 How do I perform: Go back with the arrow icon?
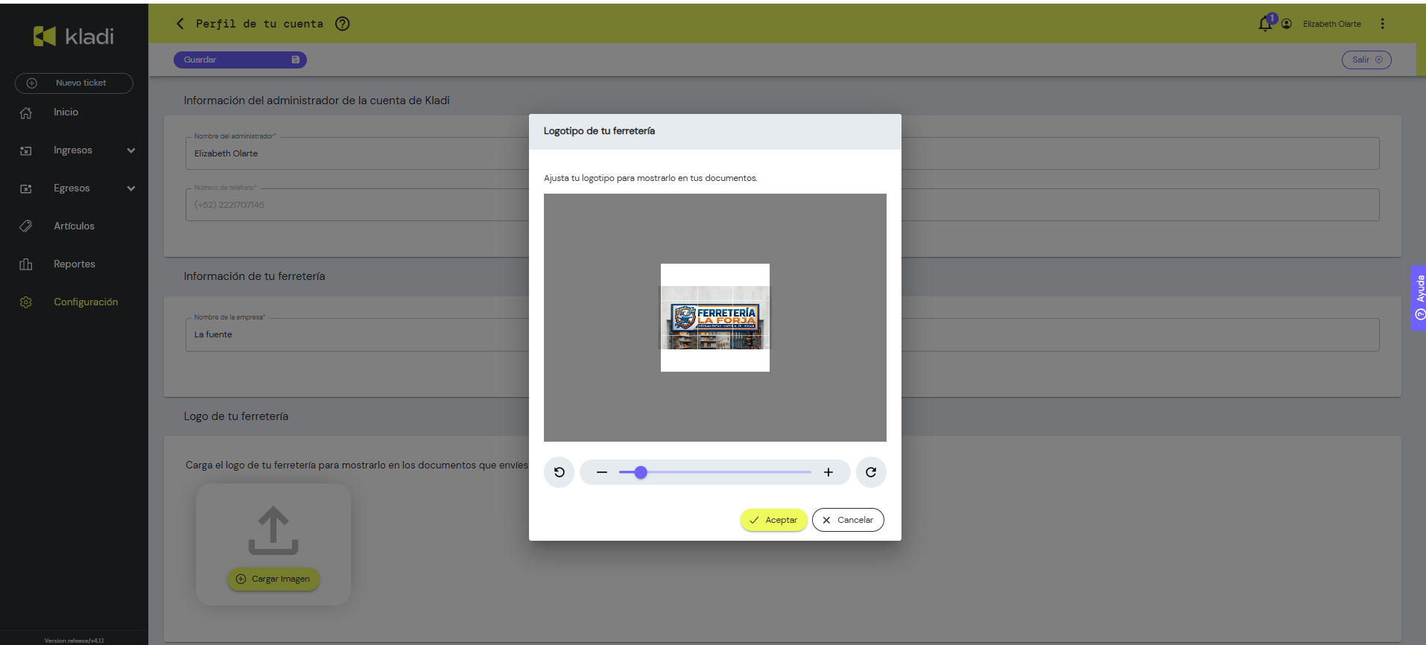[x=180, y=24]
